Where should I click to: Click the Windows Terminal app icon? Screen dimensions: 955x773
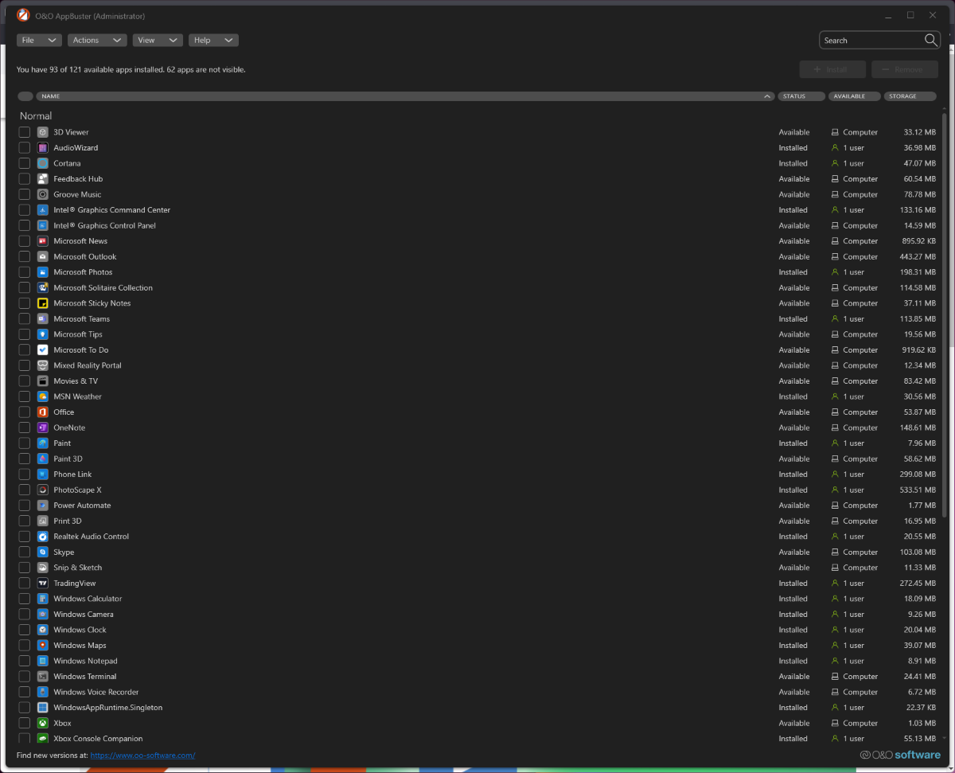43,677
